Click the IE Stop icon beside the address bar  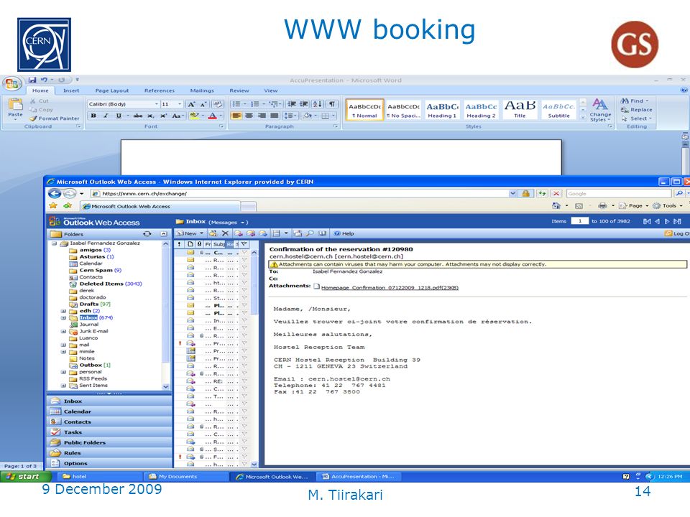556,193
